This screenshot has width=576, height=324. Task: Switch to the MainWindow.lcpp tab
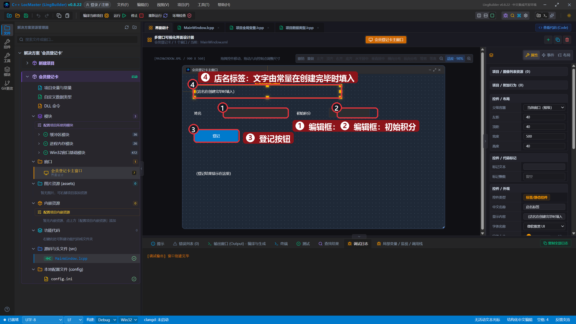[x=199, y=28]
